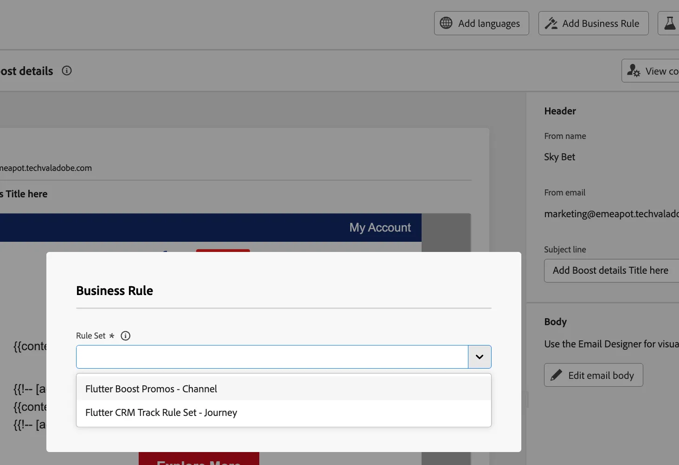
Task: Click the user gear icon on View button
Action: 634,71
